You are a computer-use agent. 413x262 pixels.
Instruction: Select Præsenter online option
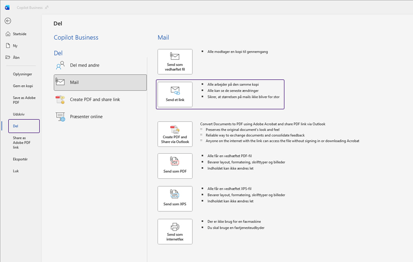[x=86, y=117]
